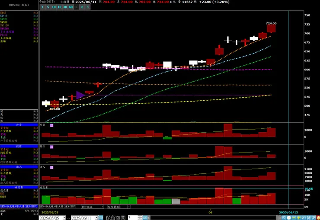Click the red alert bell icon
This screenshot has width=320, height=220.
pos(318,218)
